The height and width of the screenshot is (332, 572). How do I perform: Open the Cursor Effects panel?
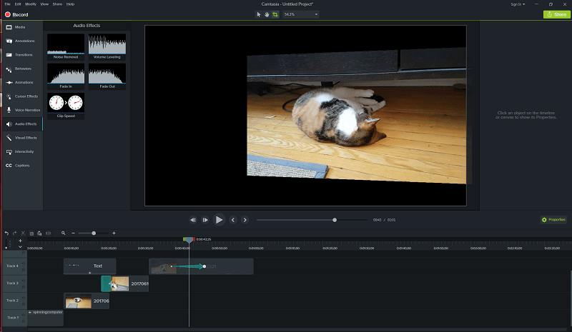point(23,96)
